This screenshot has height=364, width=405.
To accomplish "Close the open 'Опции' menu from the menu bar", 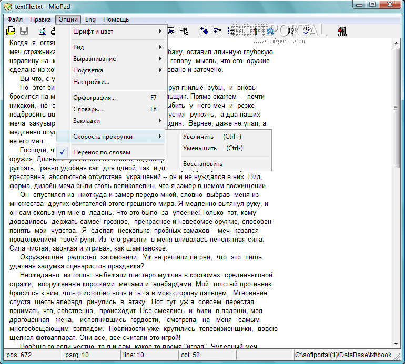I will pyautogui.click(x=68, y=19).
